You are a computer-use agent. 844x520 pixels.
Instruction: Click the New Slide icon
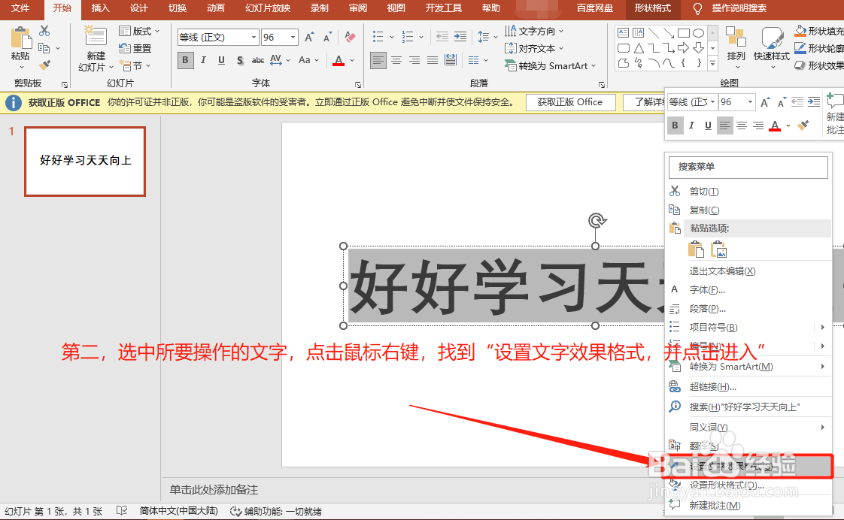coord(96,37)
